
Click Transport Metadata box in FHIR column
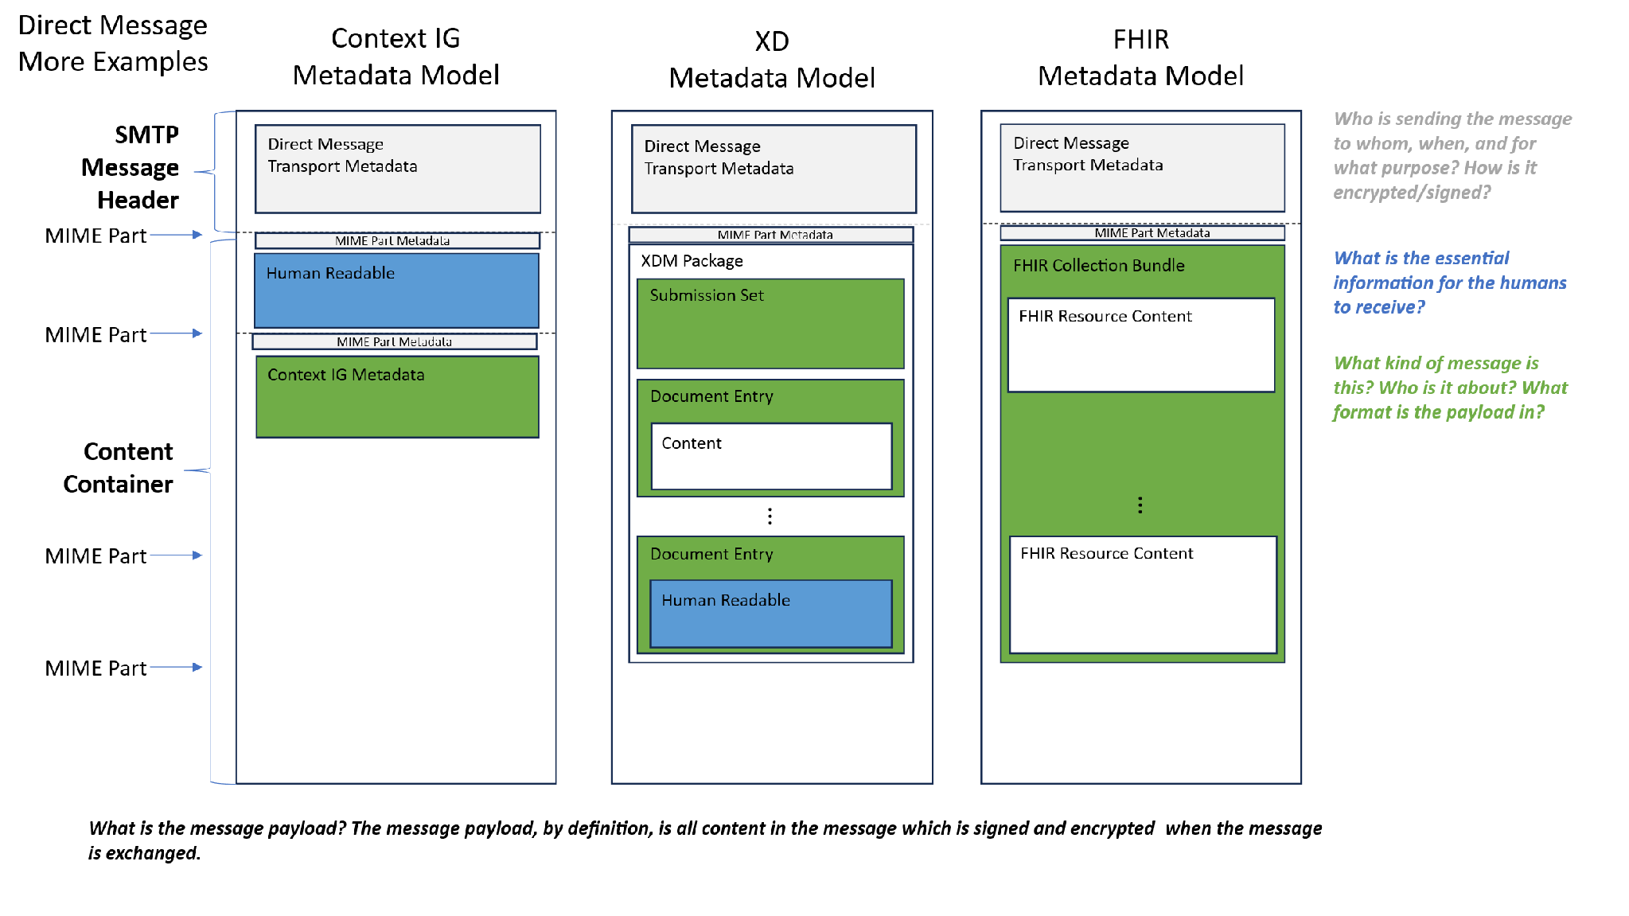(x=1142, y=168)
